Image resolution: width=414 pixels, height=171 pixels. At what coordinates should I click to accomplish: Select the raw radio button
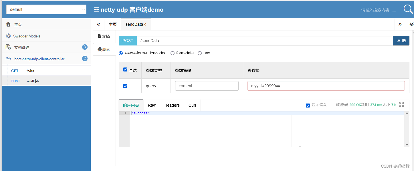coord(199,53)
